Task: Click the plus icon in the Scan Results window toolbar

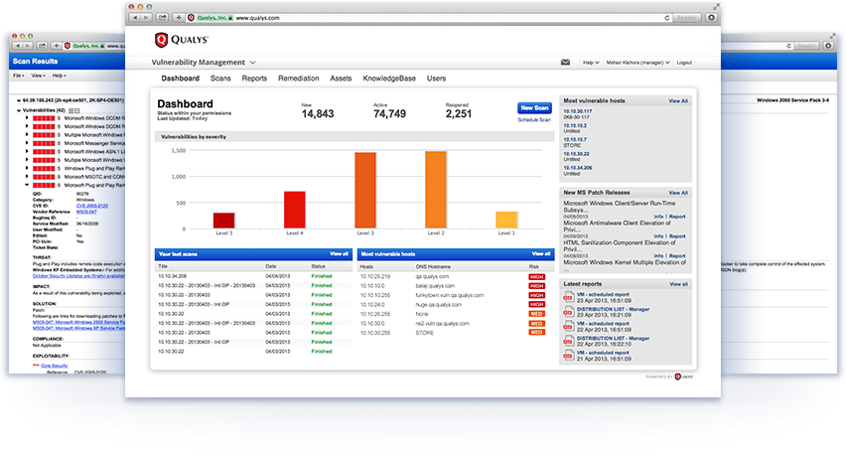Action: (x=57, y=46)
